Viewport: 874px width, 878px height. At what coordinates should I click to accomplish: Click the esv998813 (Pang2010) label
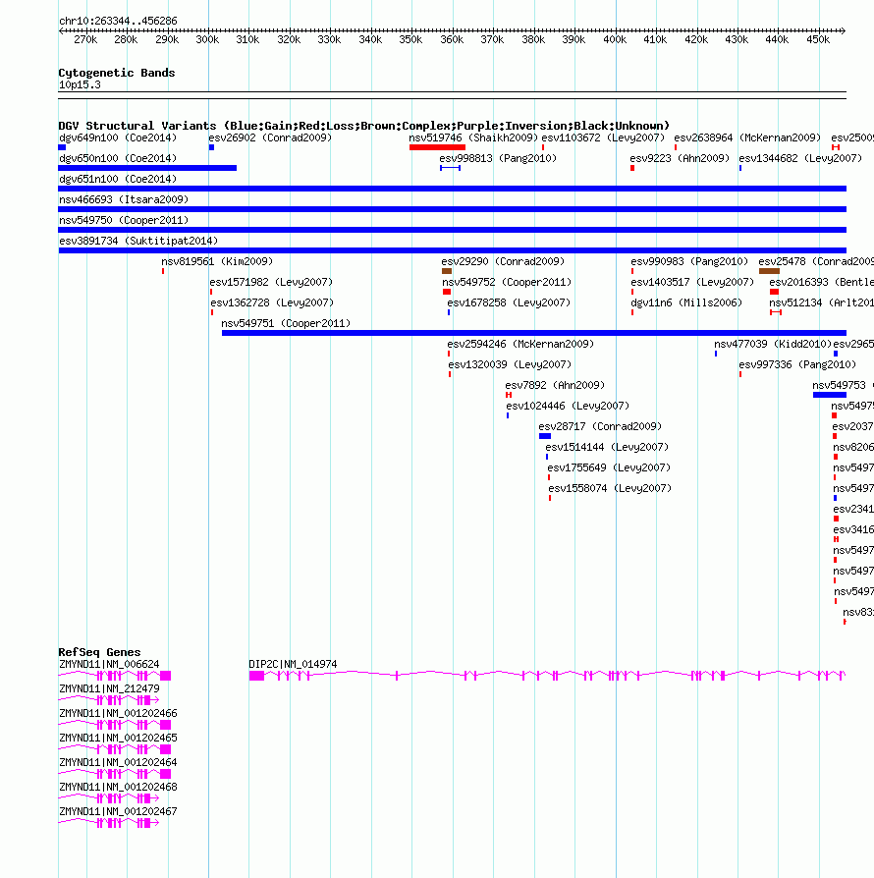pos(498,158)
